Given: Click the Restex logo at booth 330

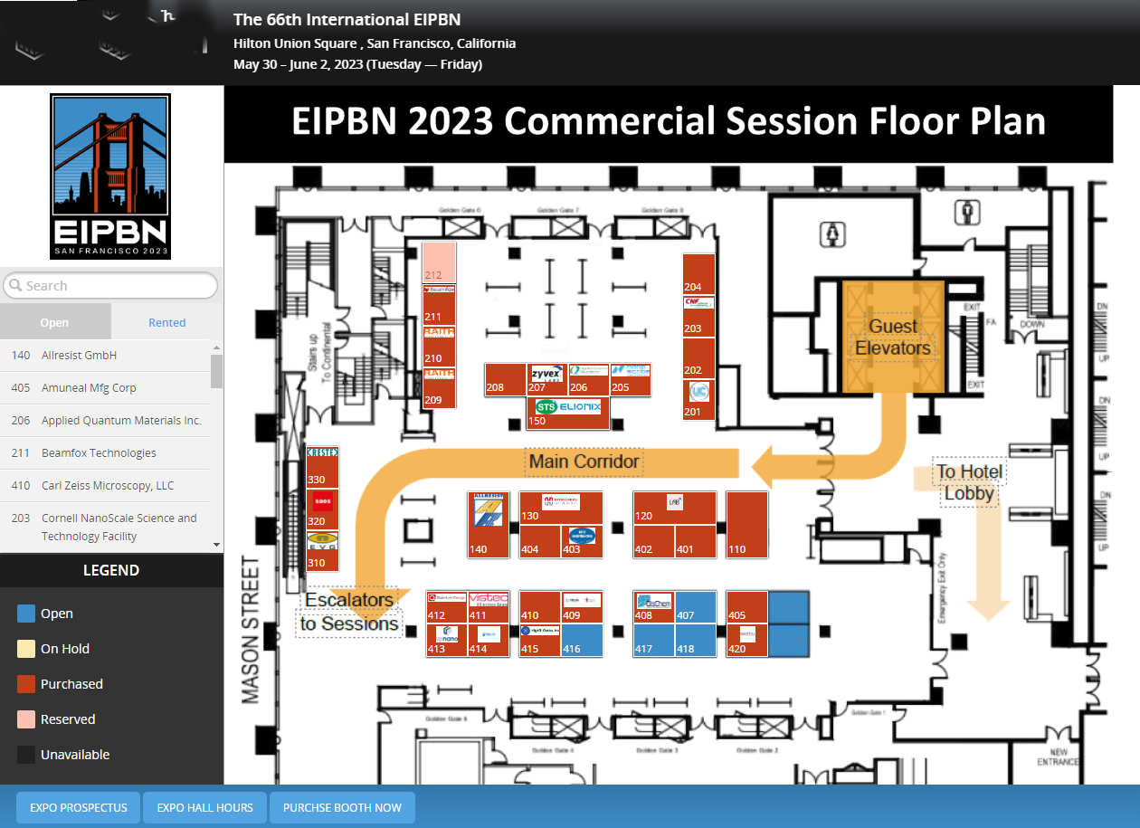Looking at the screenshot, I should (x=323, y=452).
